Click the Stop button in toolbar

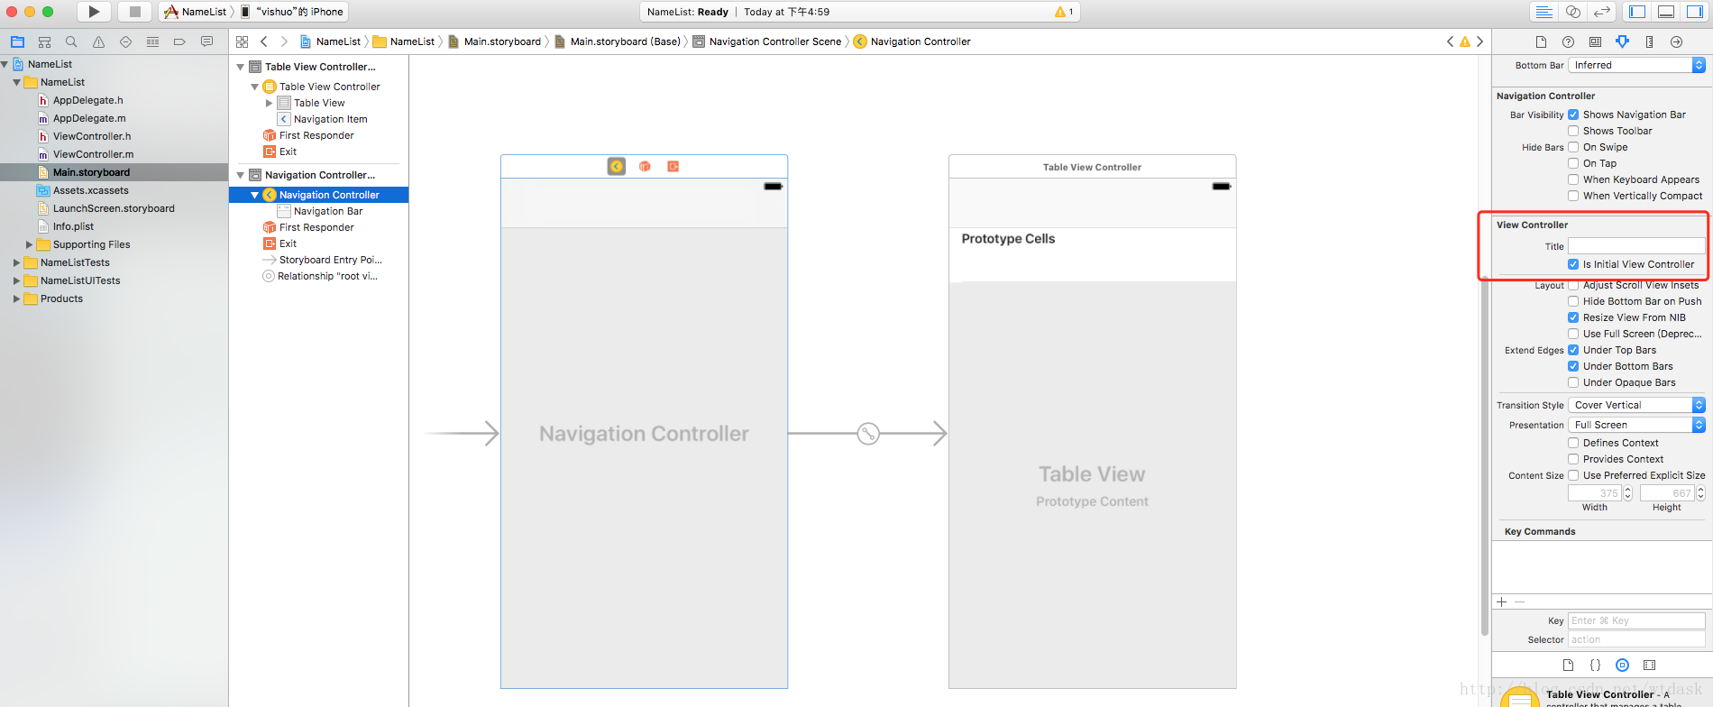[x=134, y=12]
